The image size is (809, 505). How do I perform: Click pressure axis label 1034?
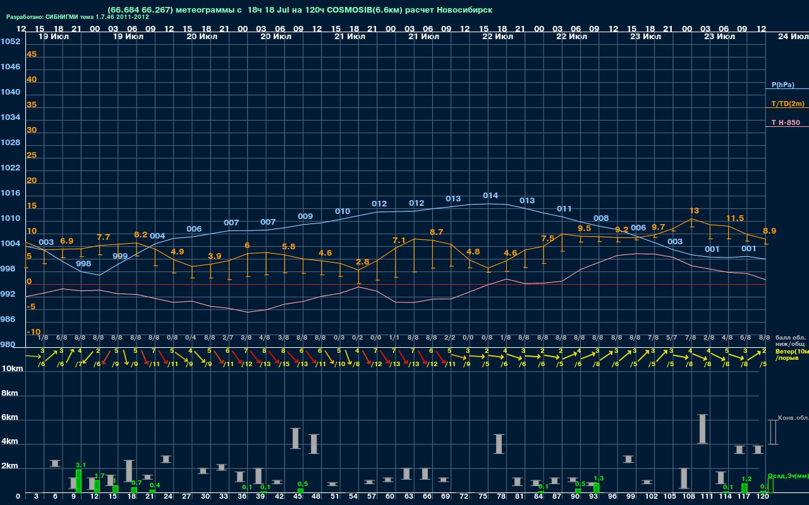point(10,117)
